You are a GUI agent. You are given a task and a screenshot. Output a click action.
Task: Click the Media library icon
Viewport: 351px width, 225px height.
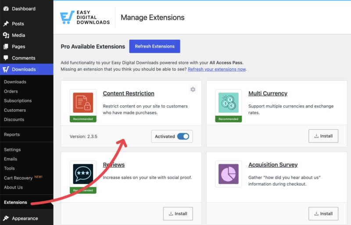pyautogui.click(x=6, y=35)
